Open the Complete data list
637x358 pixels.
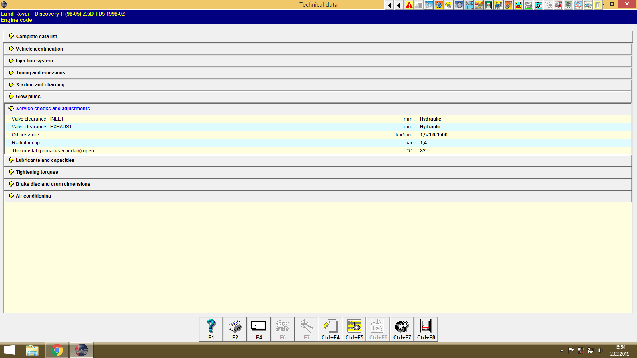[36, 36]
